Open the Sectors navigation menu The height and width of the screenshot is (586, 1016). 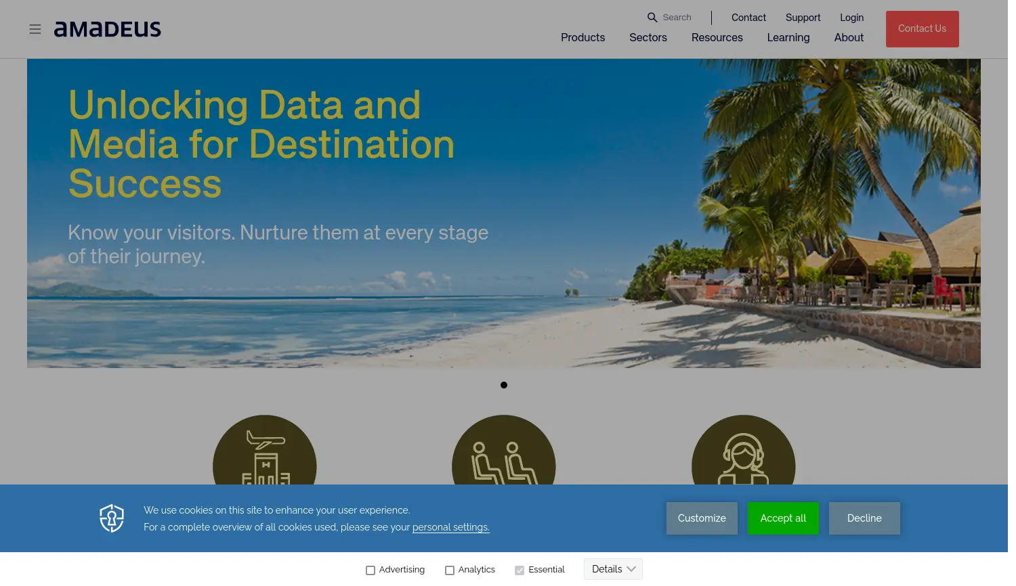tap(648, 38)
